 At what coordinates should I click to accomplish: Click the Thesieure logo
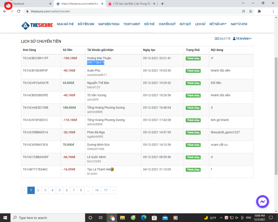pyautogui.click(x=37, y=25)
